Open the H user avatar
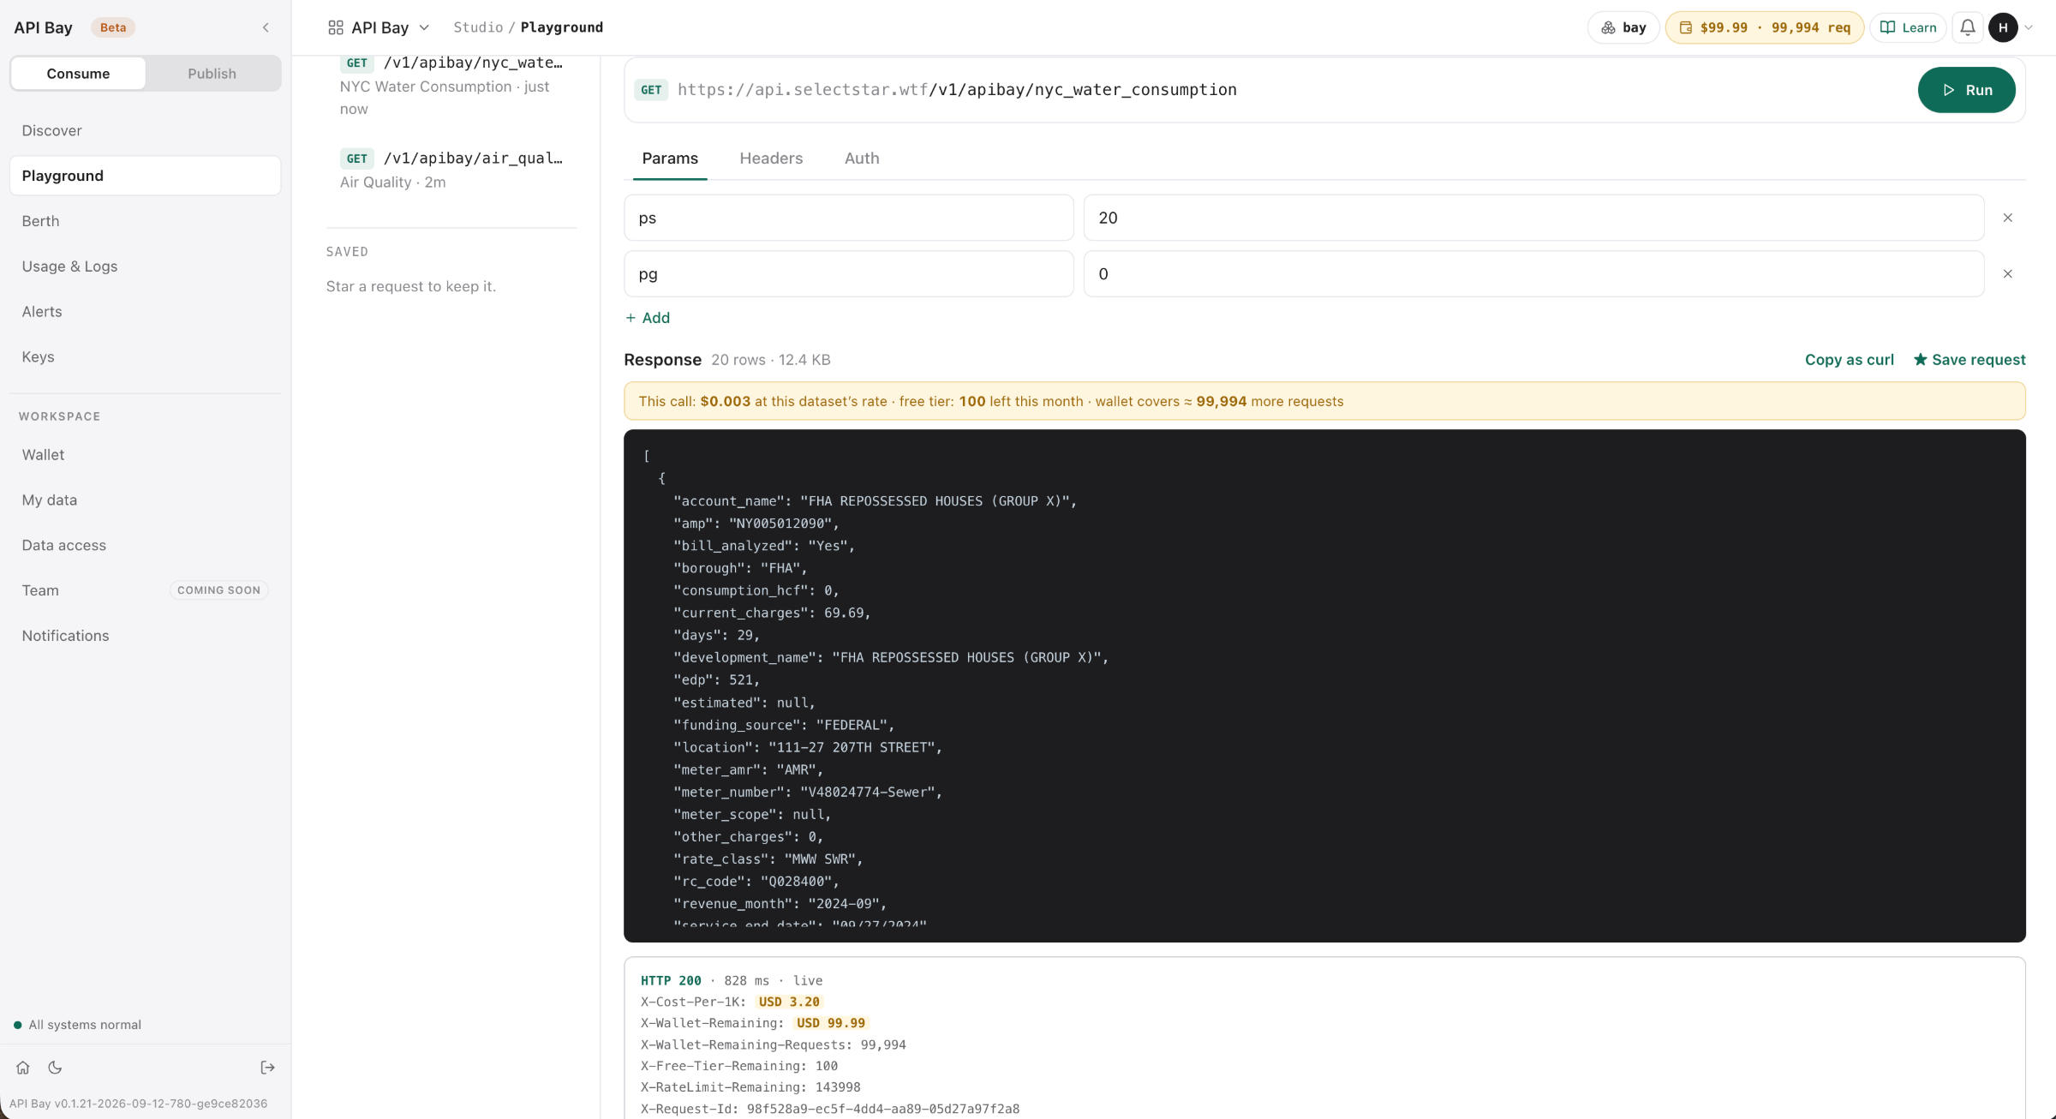Viewport: 2056px width, 1119px height. 2003,27
